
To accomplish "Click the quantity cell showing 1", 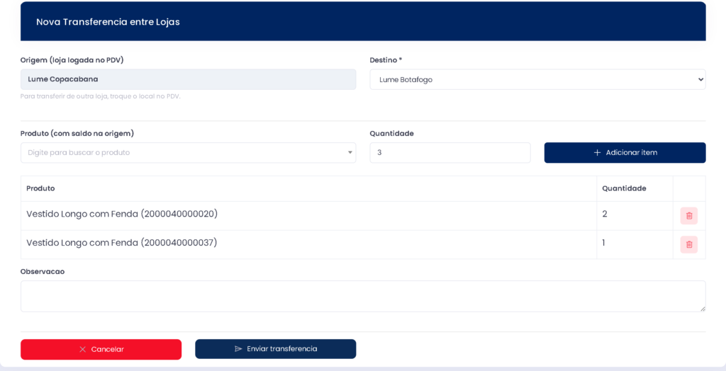I will [x=635, y=244].
